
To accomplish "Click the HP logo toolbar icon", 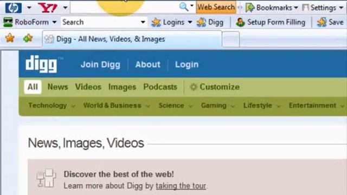I will coord(14,8).
